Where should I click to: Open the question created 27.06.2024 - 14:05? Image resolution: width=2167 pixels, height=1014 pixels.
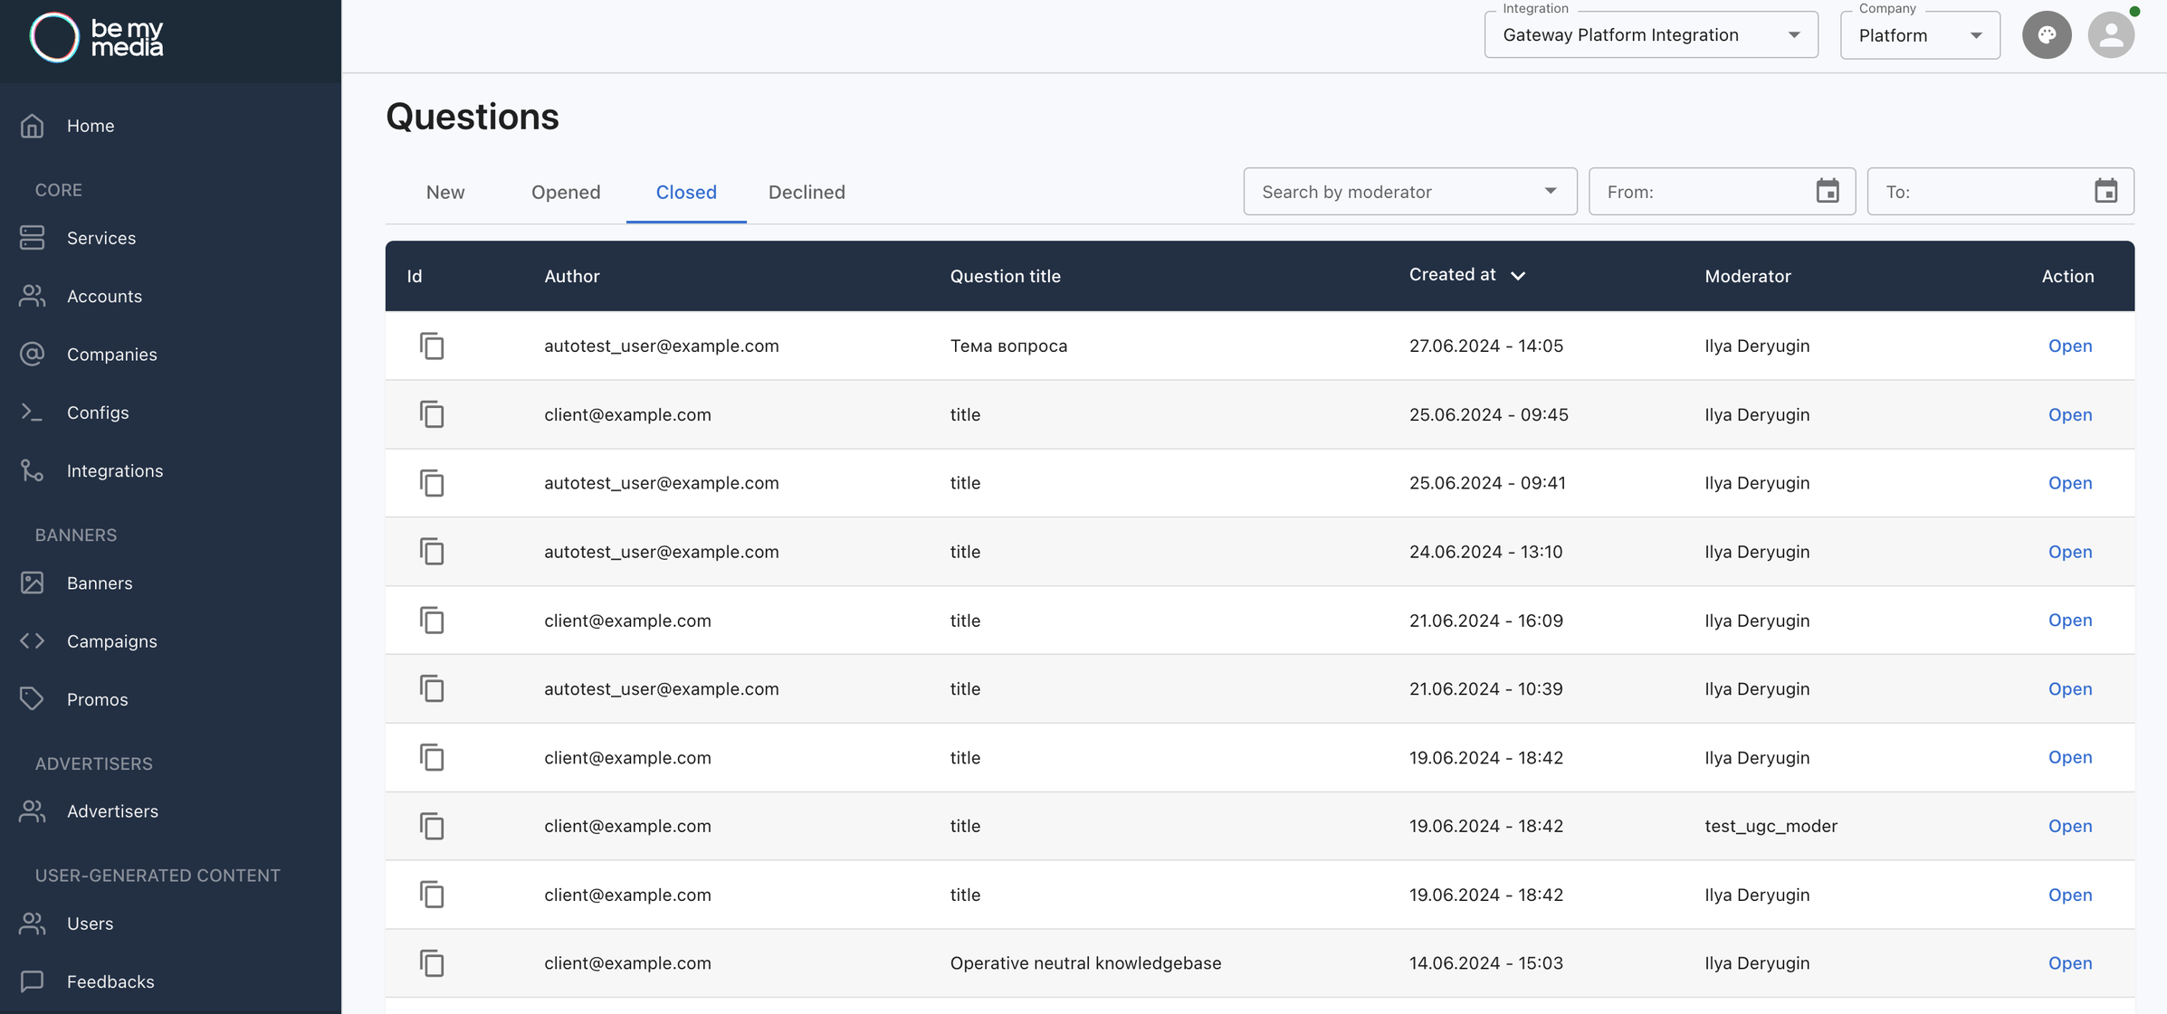coord(2069,346)
